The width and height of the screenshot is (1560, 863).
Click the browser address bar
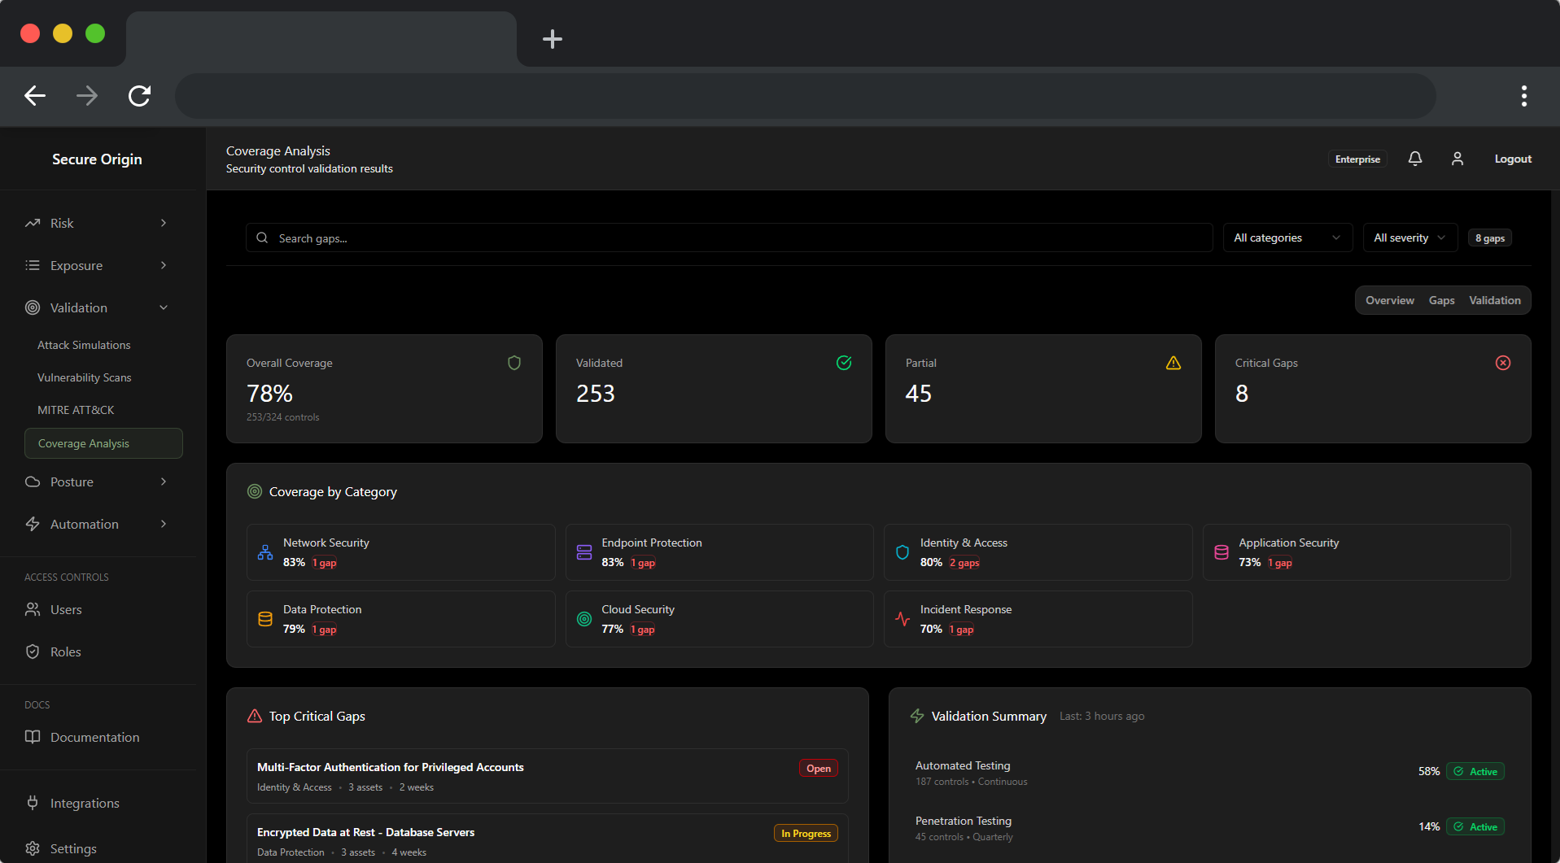[805, 96]
